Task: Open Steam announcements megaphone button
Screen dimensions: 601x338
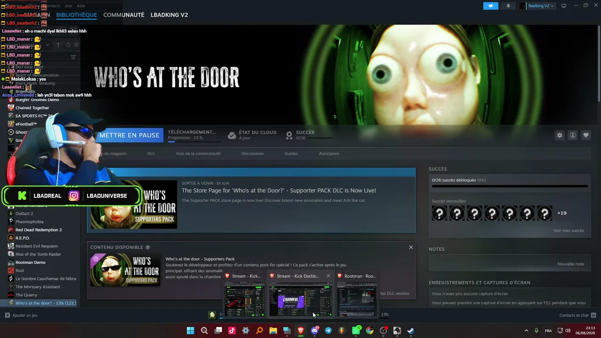Action: 491,6
